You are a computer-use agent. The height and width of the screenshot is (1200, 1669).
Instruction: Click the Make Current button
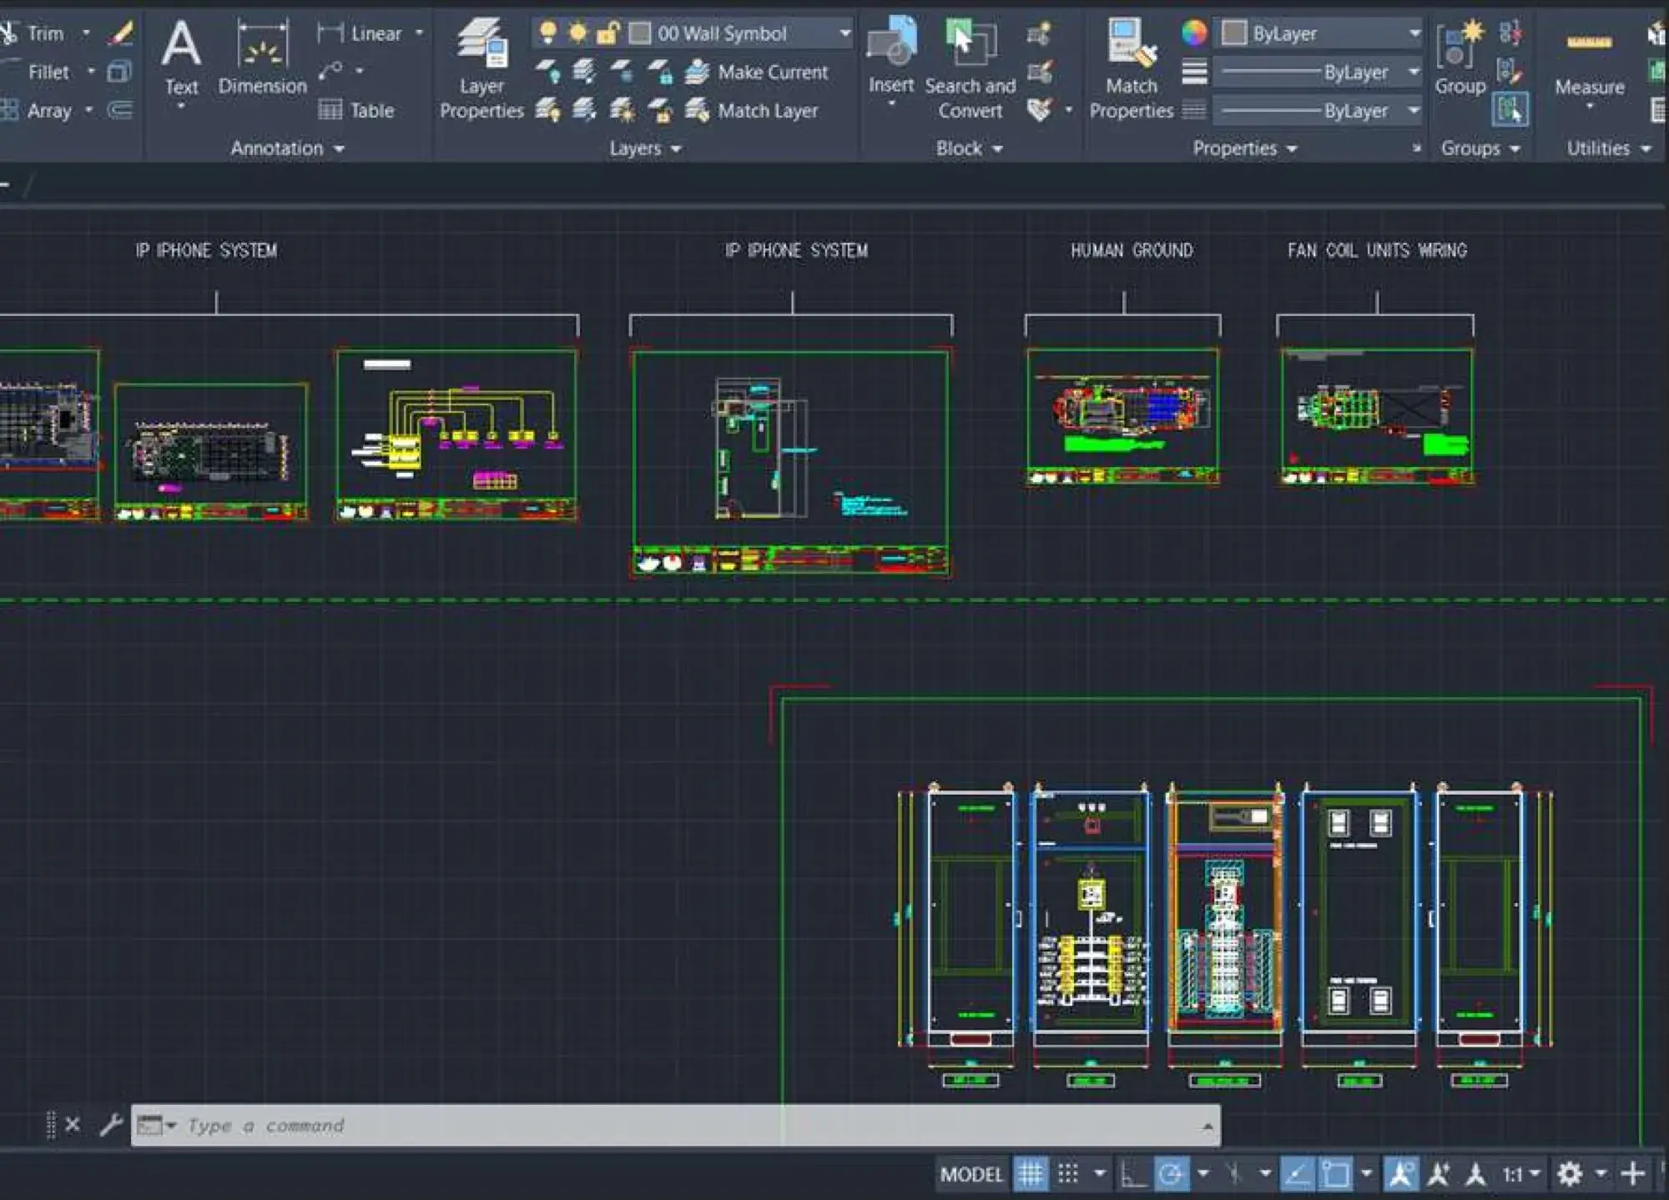pos(756,72)
